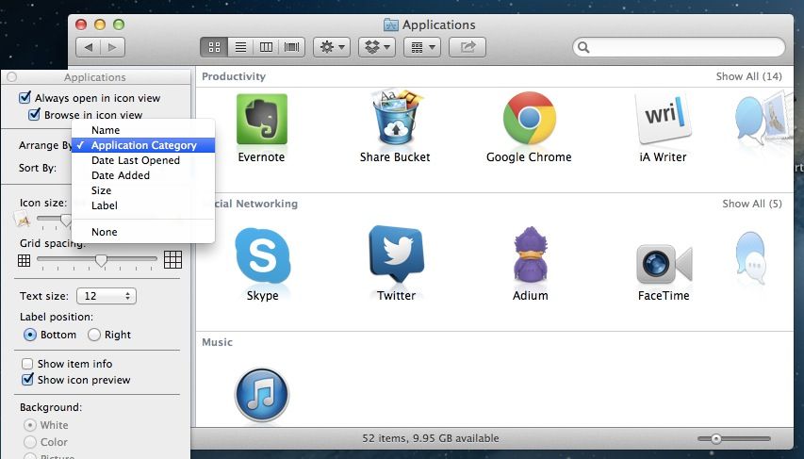
Task: Click the iA Writer app icon
Action: [x=663, y=119]
